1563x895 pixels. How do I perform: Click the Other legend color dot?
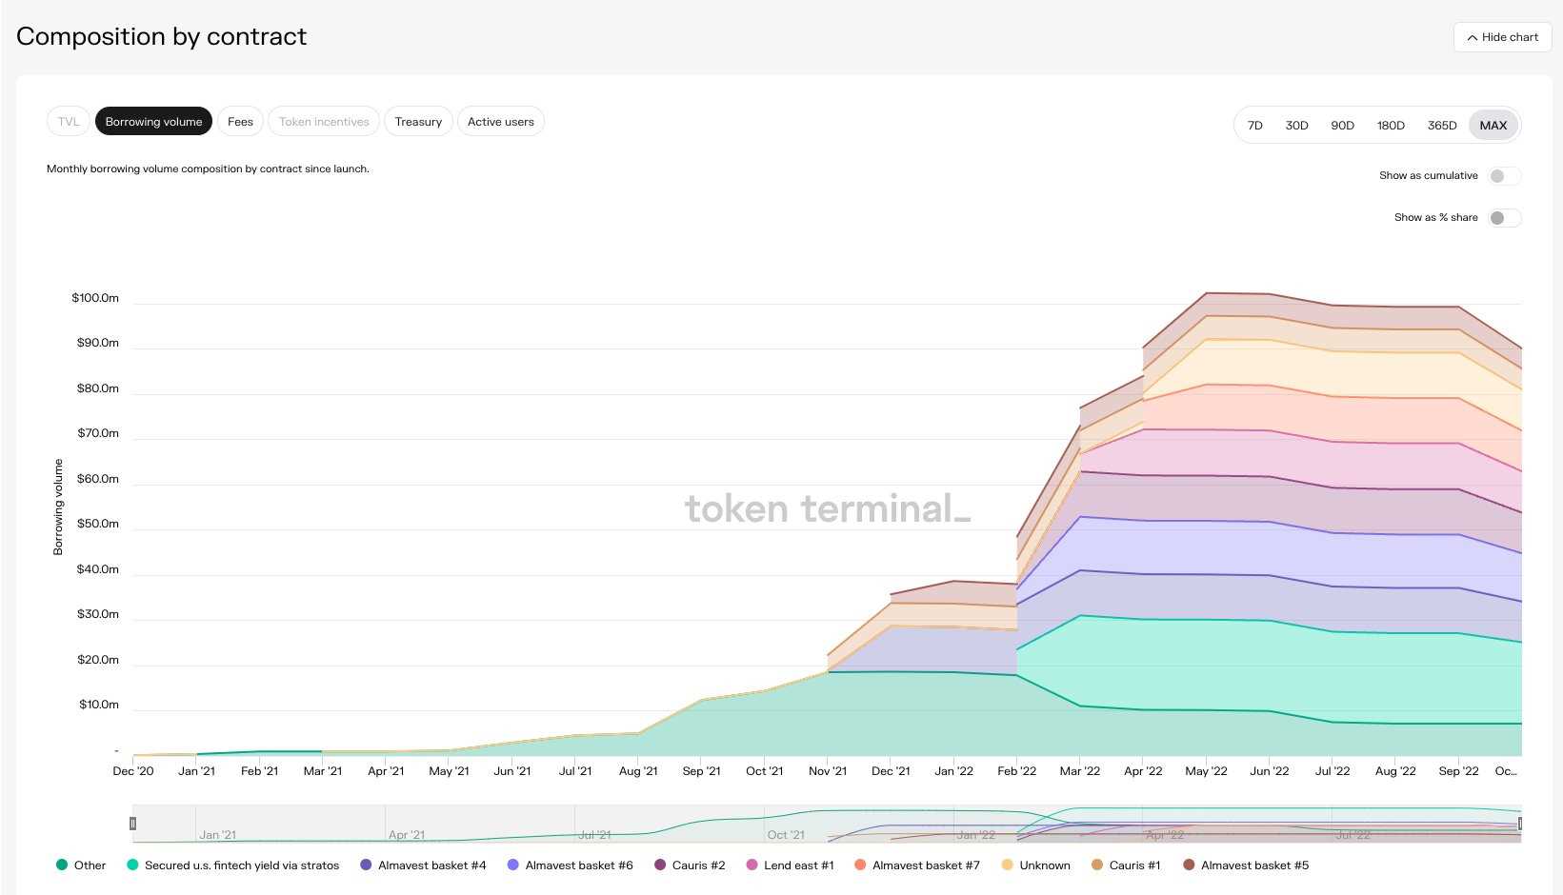click(62, 865)
